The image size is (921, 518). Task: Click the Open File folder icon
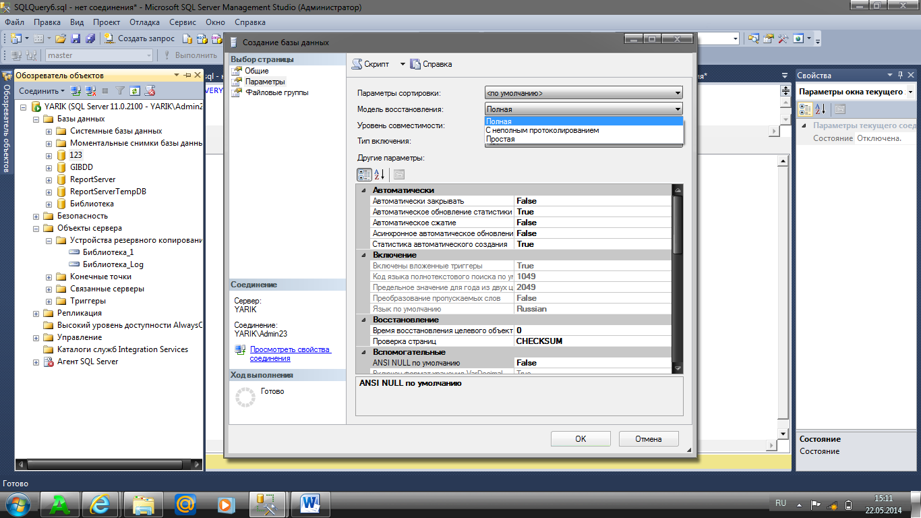coord(61,38)
